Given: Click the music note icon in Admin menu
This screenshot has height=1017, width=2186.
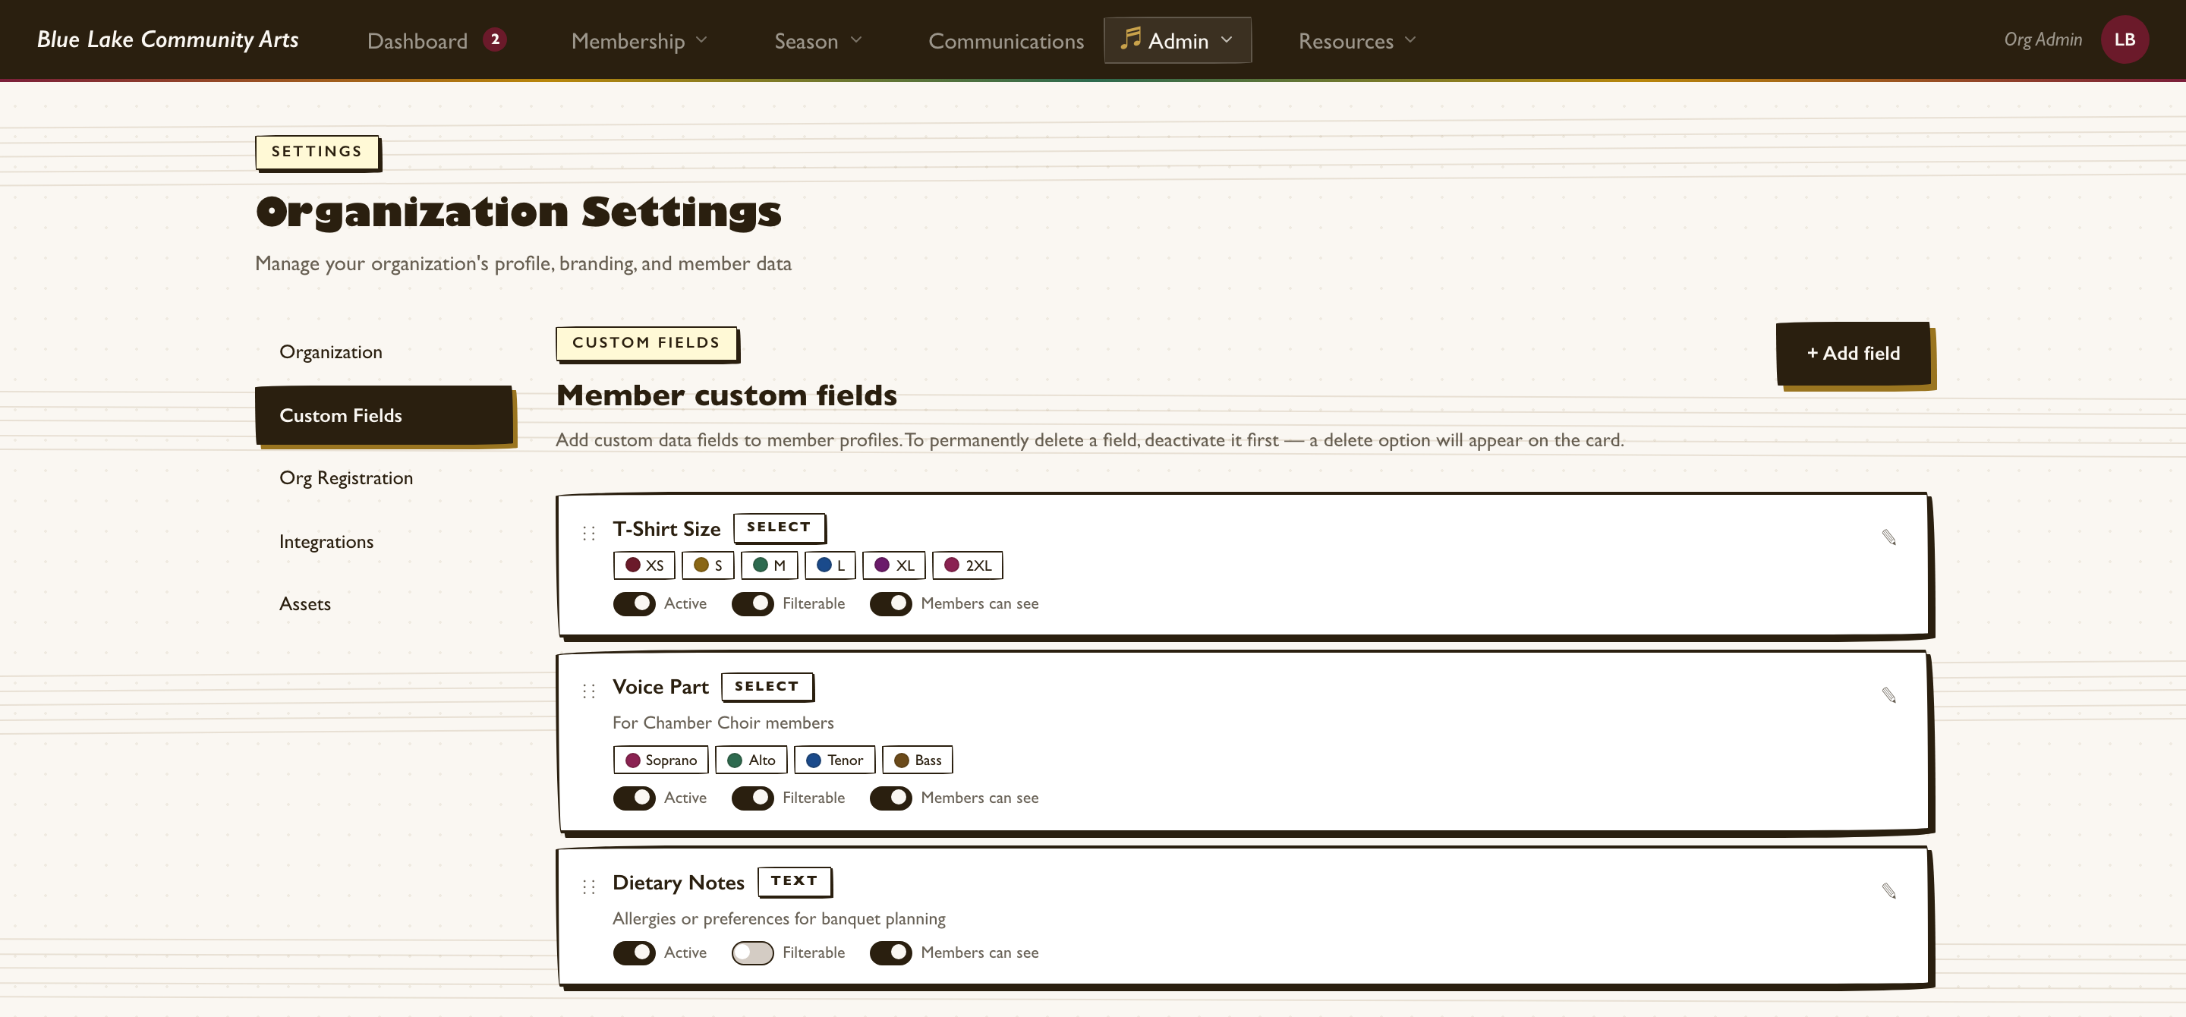Looking at the screenshot, I should point(1129,39).
